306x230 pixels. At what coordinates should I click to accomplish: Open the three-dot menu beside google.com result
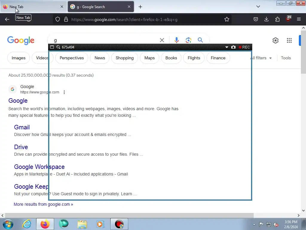[64, 92]
